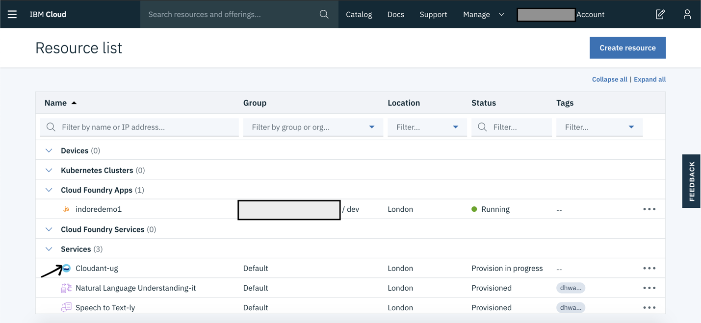Viewport: 701px width, 323px height.
Task: Open the Filter by group or org dropdown
Action: 313,127
